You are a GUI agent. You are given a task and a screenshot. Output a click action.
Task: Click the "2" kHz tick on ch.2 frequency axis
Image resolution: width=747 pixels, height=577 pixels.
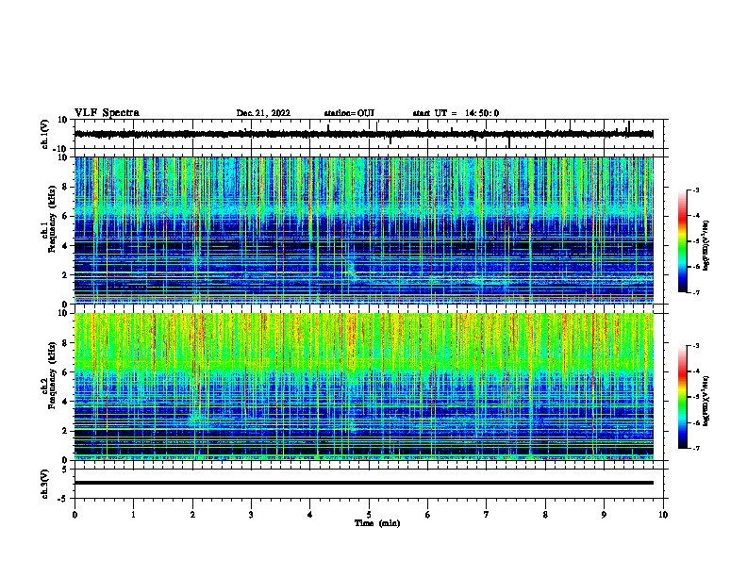point(66,431)
